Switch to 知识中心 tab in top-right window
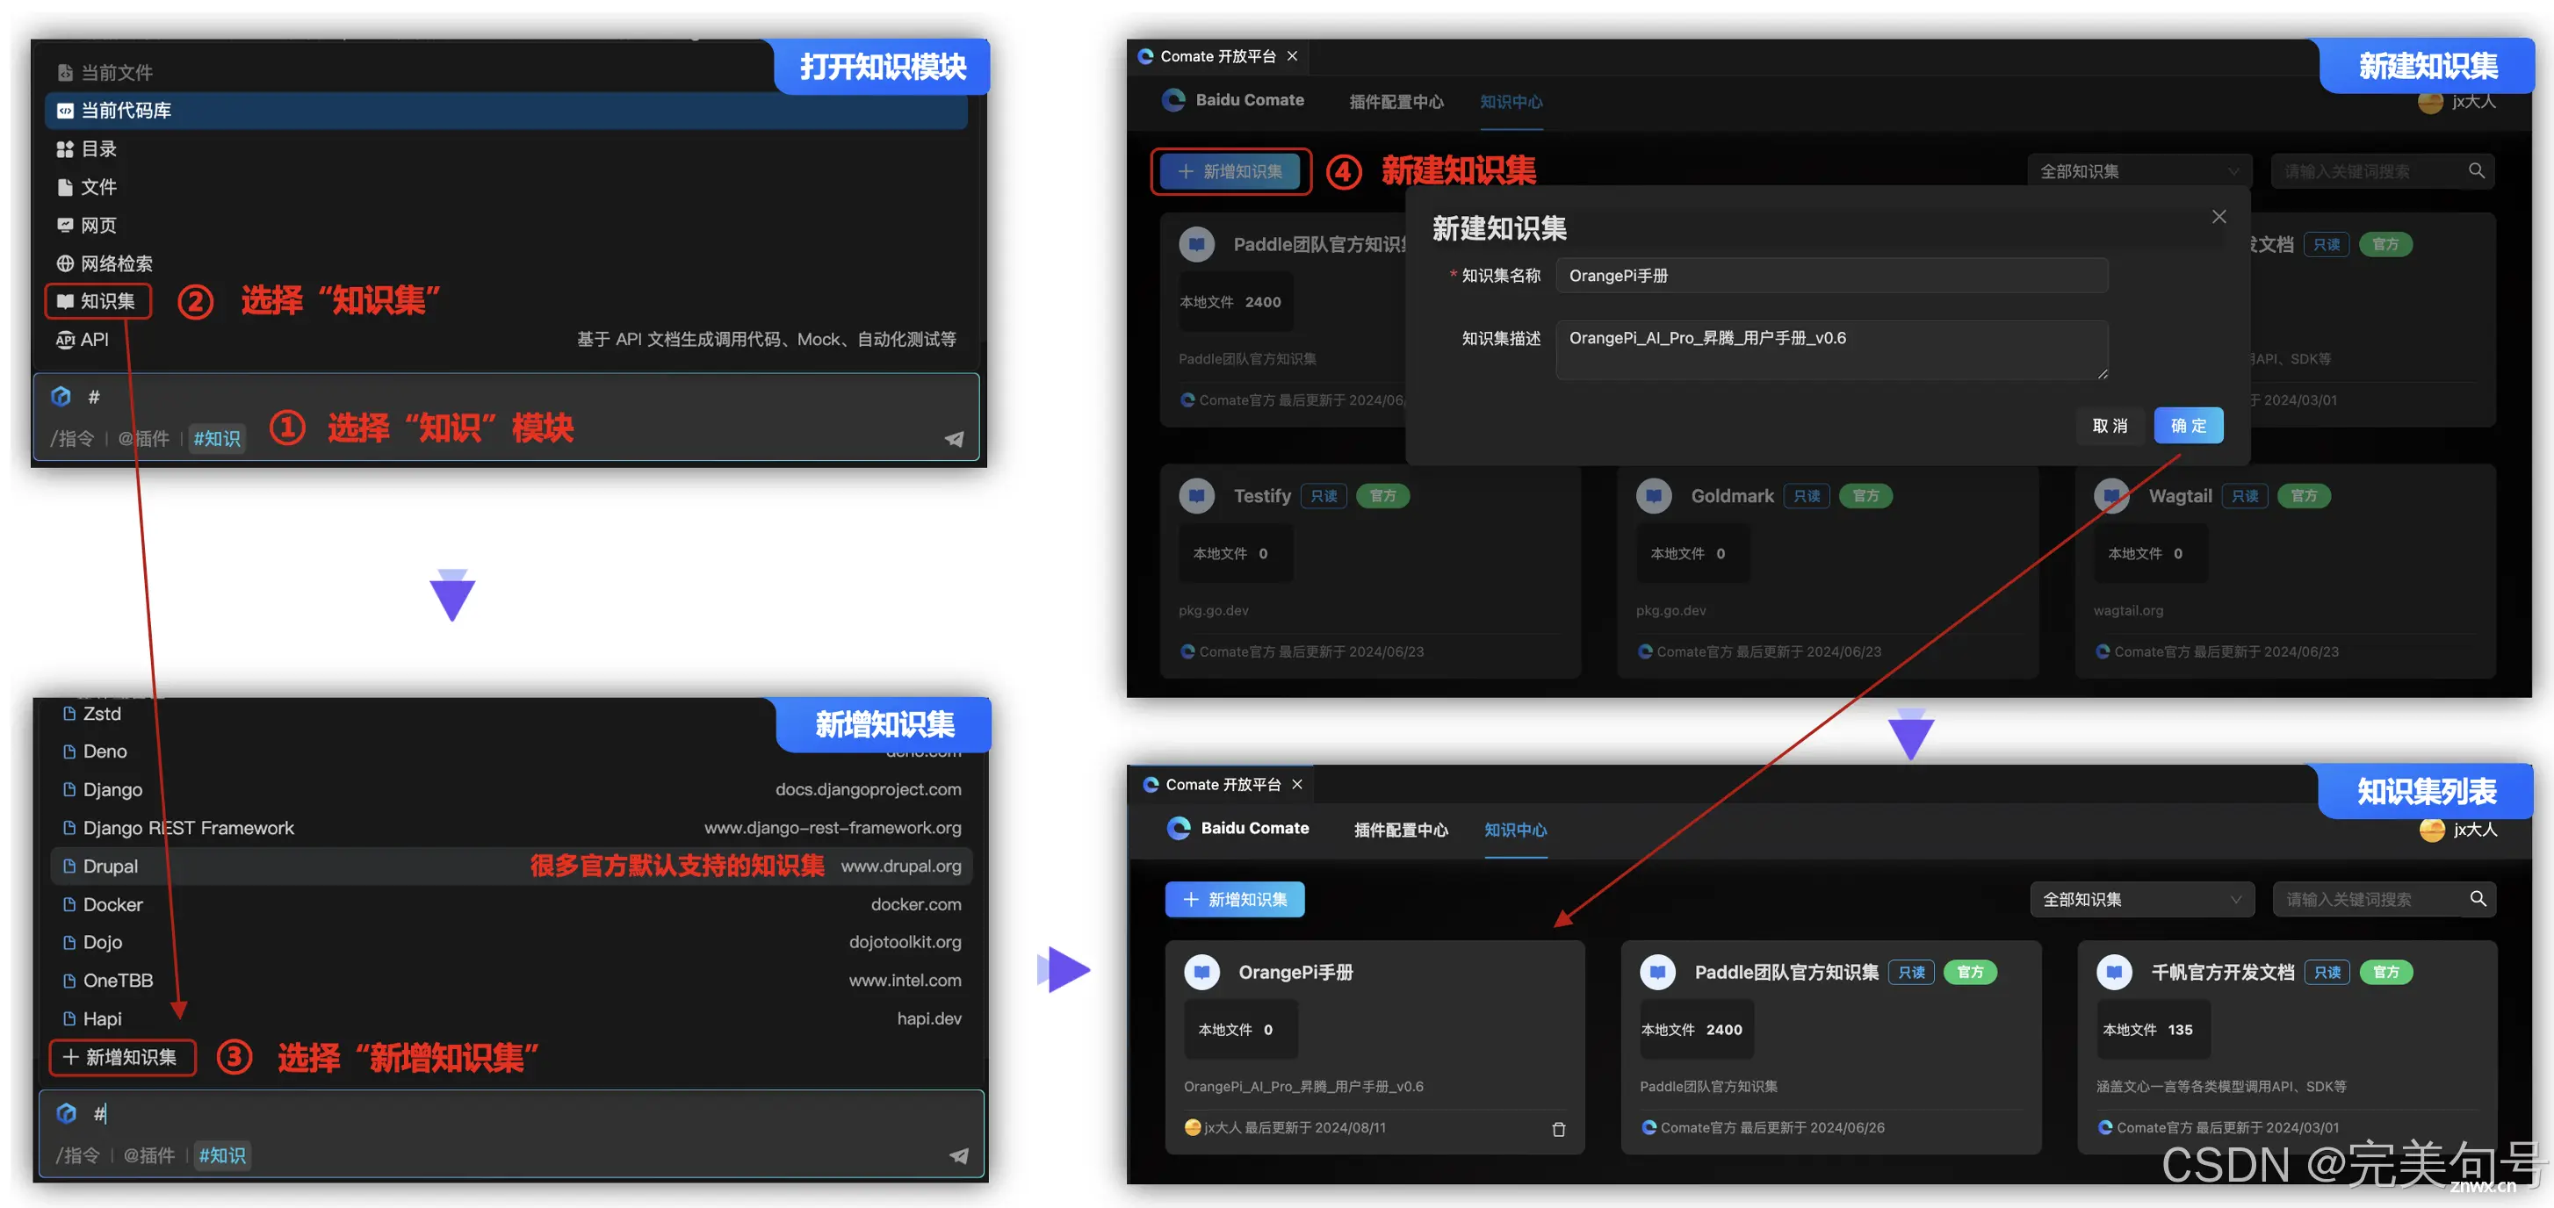This screenshot has width=2554, height=1208. click(1511, 101)
